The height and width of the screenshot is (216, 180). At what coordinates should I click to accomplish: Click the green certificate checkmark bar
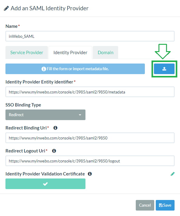(x=45, y=184)
